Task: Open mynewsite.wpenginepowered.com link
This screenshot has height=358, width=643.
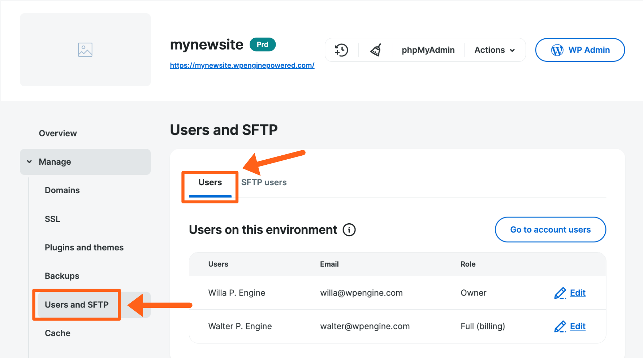Action: coord(242,65)
